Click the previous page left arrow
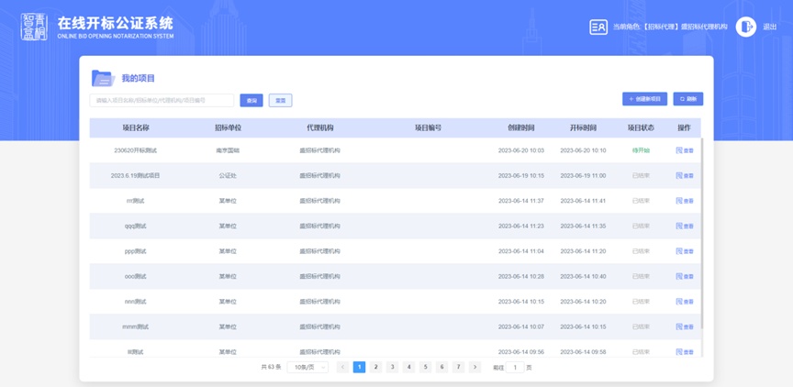 click(x=342, y=367)
